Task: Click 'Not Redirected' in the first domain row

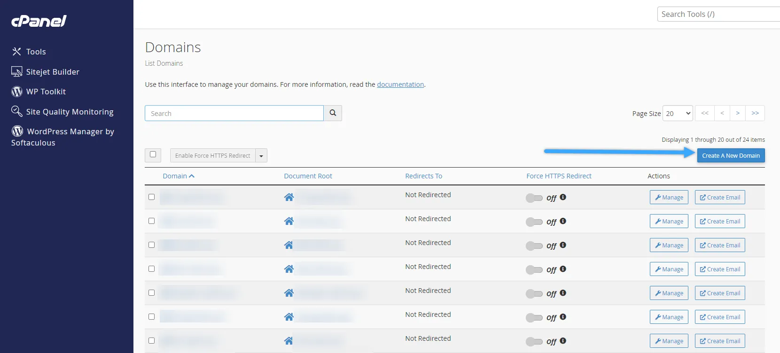Action: click(x=428, y=195)
